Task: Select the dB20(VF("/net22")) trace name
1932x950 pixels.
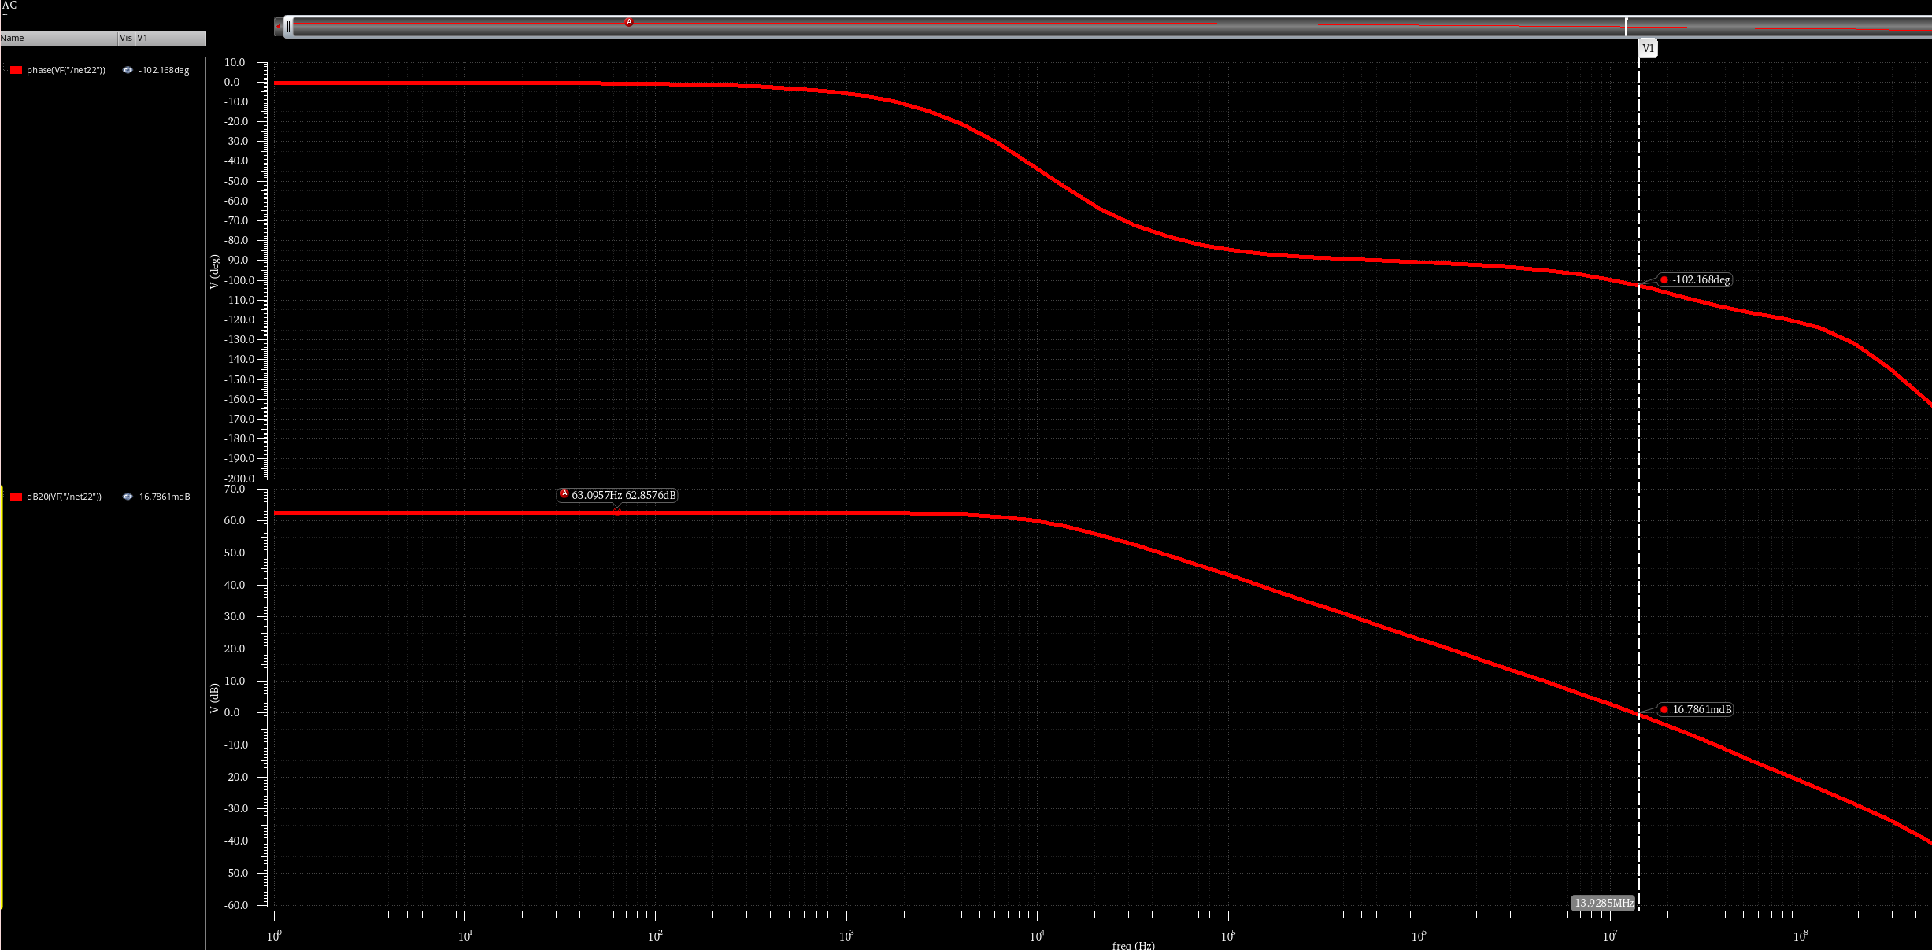Action: click(x=64, y=497)
